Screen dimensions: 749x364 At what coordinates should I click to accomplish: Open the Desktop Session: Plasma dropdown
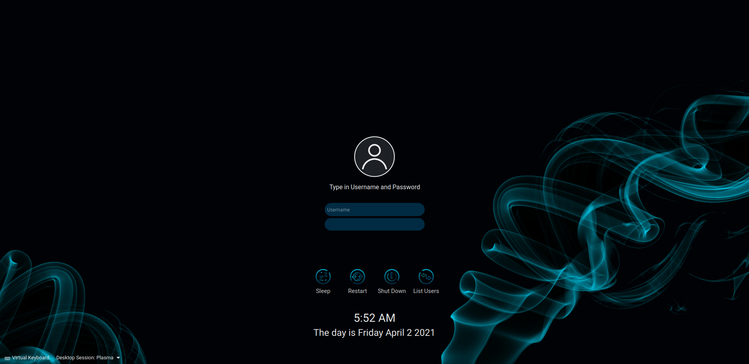(x=88, y=358)
